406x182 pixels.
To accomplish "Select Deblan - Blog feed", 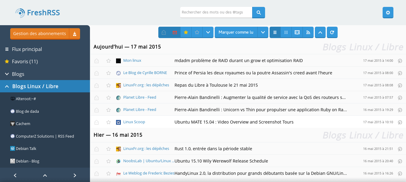I will (28, 161).
